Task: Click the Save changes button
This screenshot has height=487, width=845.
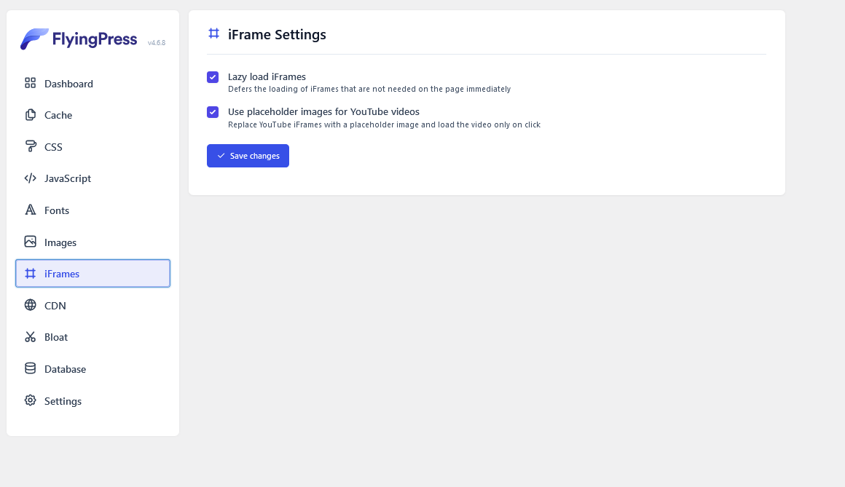Action: click(x=248, y=156)
